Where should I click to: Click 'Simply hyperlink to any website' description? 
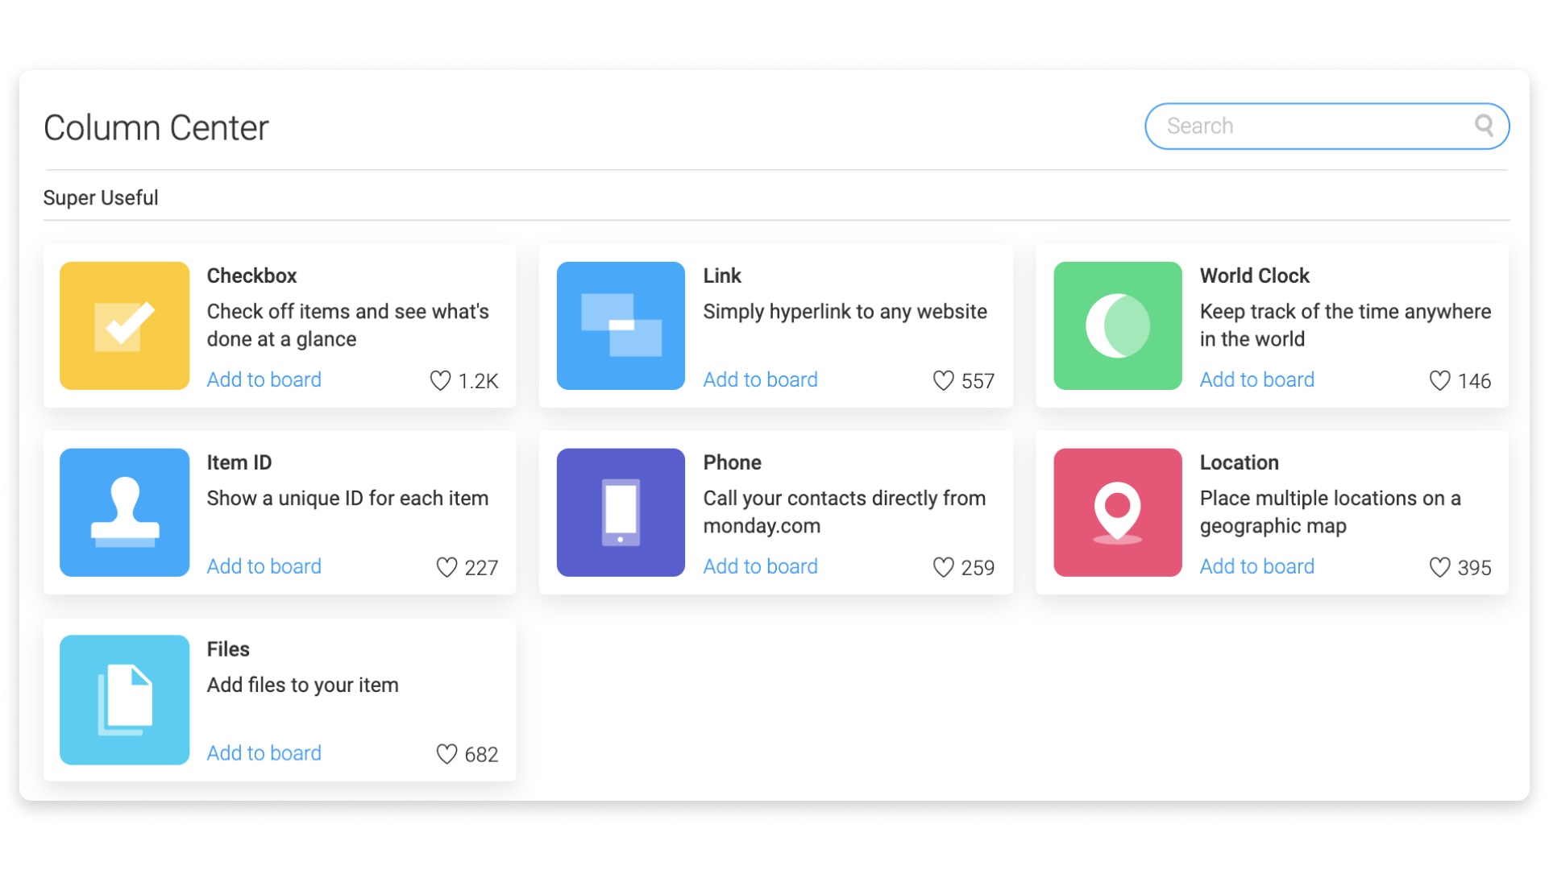point(845,312)
